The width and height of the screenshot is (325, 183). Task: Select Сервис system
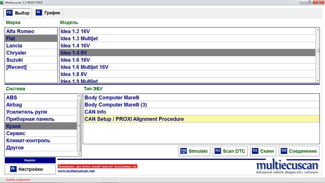(x=41, y=133)
